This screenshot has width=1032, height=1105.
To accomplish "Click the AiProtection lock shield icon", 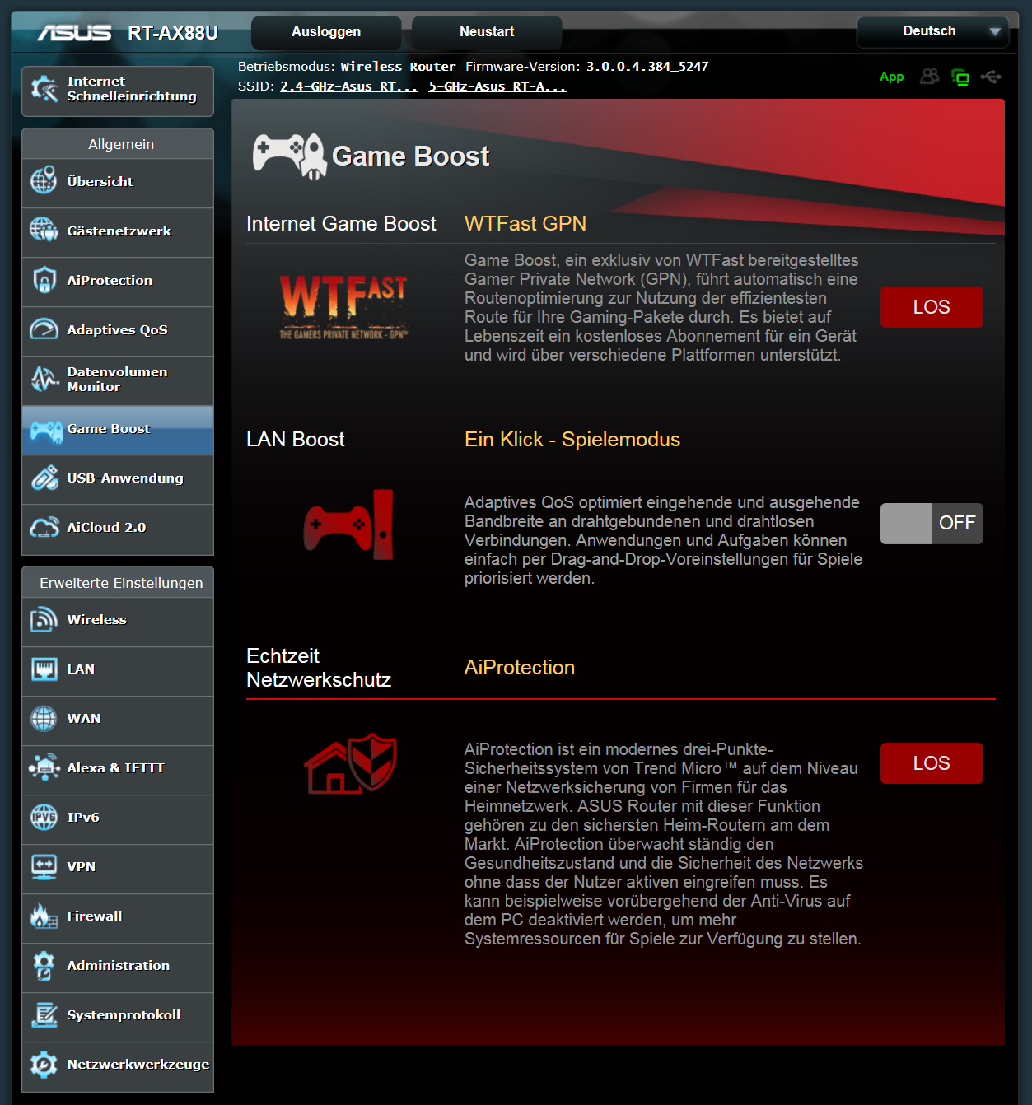I will pos(44,279).
